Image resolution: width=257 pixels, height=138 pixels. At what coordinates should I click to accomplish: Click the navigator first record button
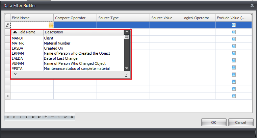[x=7, y=117]
